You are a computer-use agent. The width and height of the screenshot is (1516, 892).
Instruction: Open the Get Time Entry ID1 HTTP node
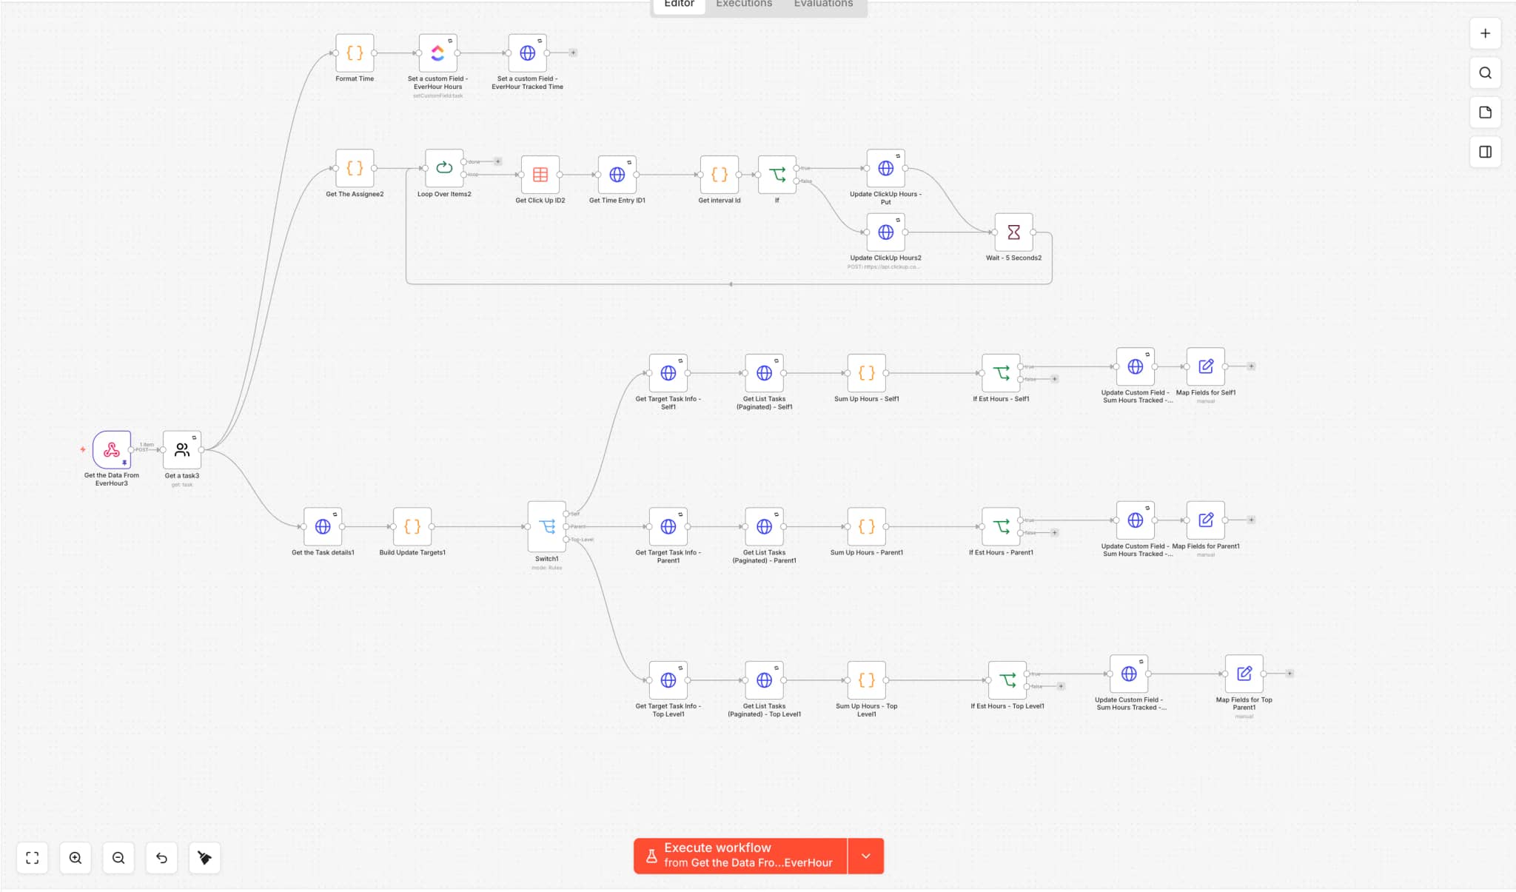click(x=617, y=175)
